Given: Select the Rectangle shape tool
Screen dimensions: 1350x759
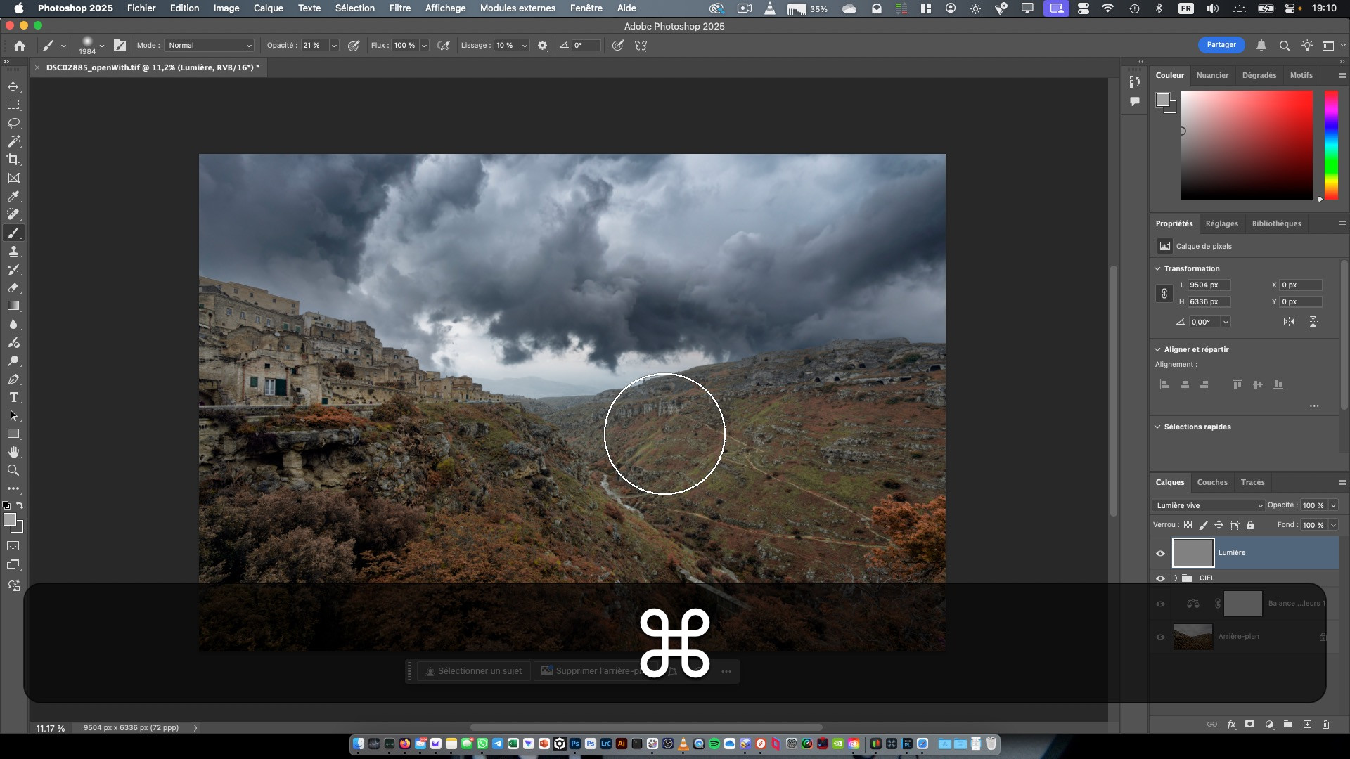Looking at the screenshot, I should pos(13,434).
